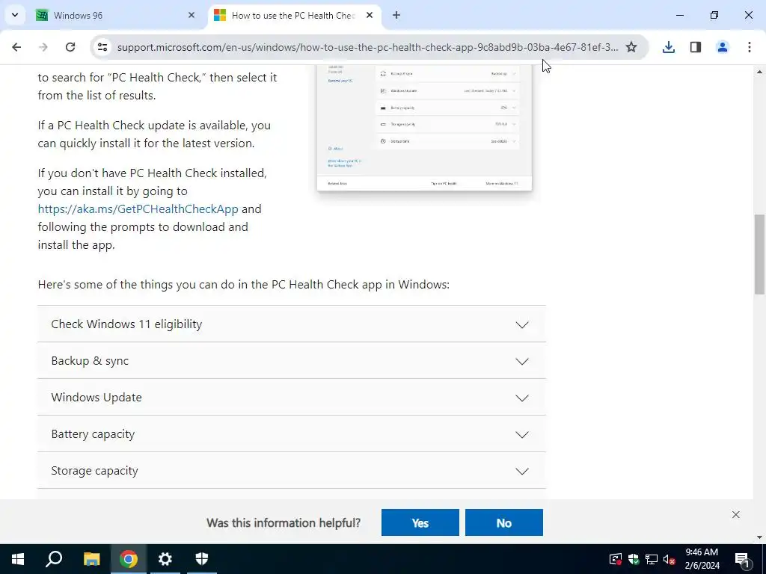Image resolution: width=766 pixels, height=574 pixels.
Task: Click the scrollbar down arrow
Action: (x=759, y=537)
